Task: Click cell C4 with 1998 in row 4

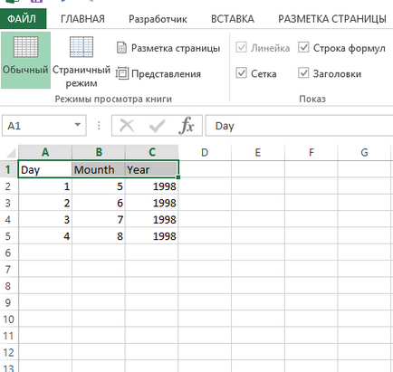Action: click(152, 219)
